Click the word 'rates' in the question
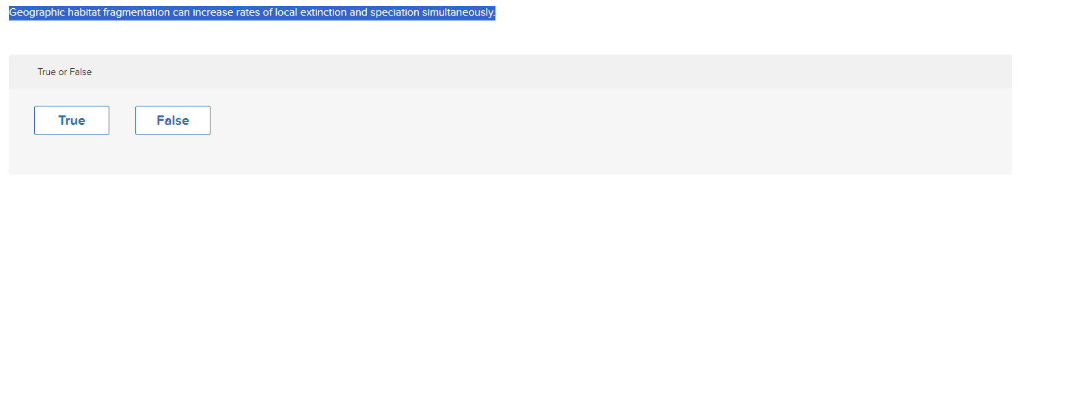Viewport: 1077px width, 417px height. coord(248,12)
